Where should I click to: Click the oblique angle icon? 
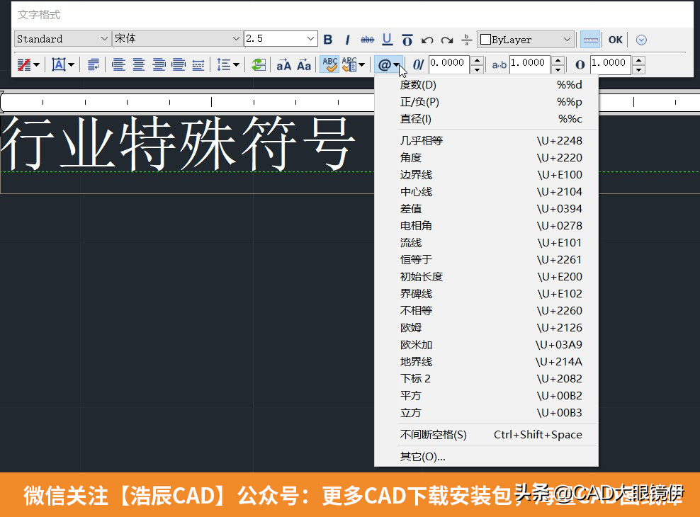pos(418,64)
